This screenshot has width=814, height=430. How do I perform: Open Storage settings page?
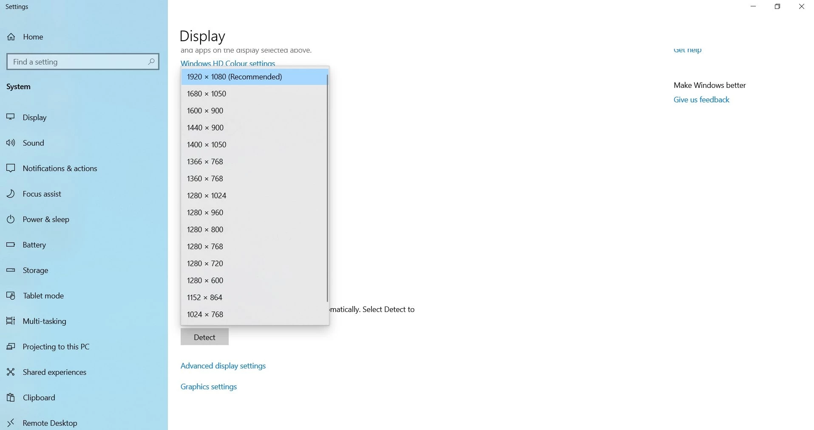[x=84, y=270]
